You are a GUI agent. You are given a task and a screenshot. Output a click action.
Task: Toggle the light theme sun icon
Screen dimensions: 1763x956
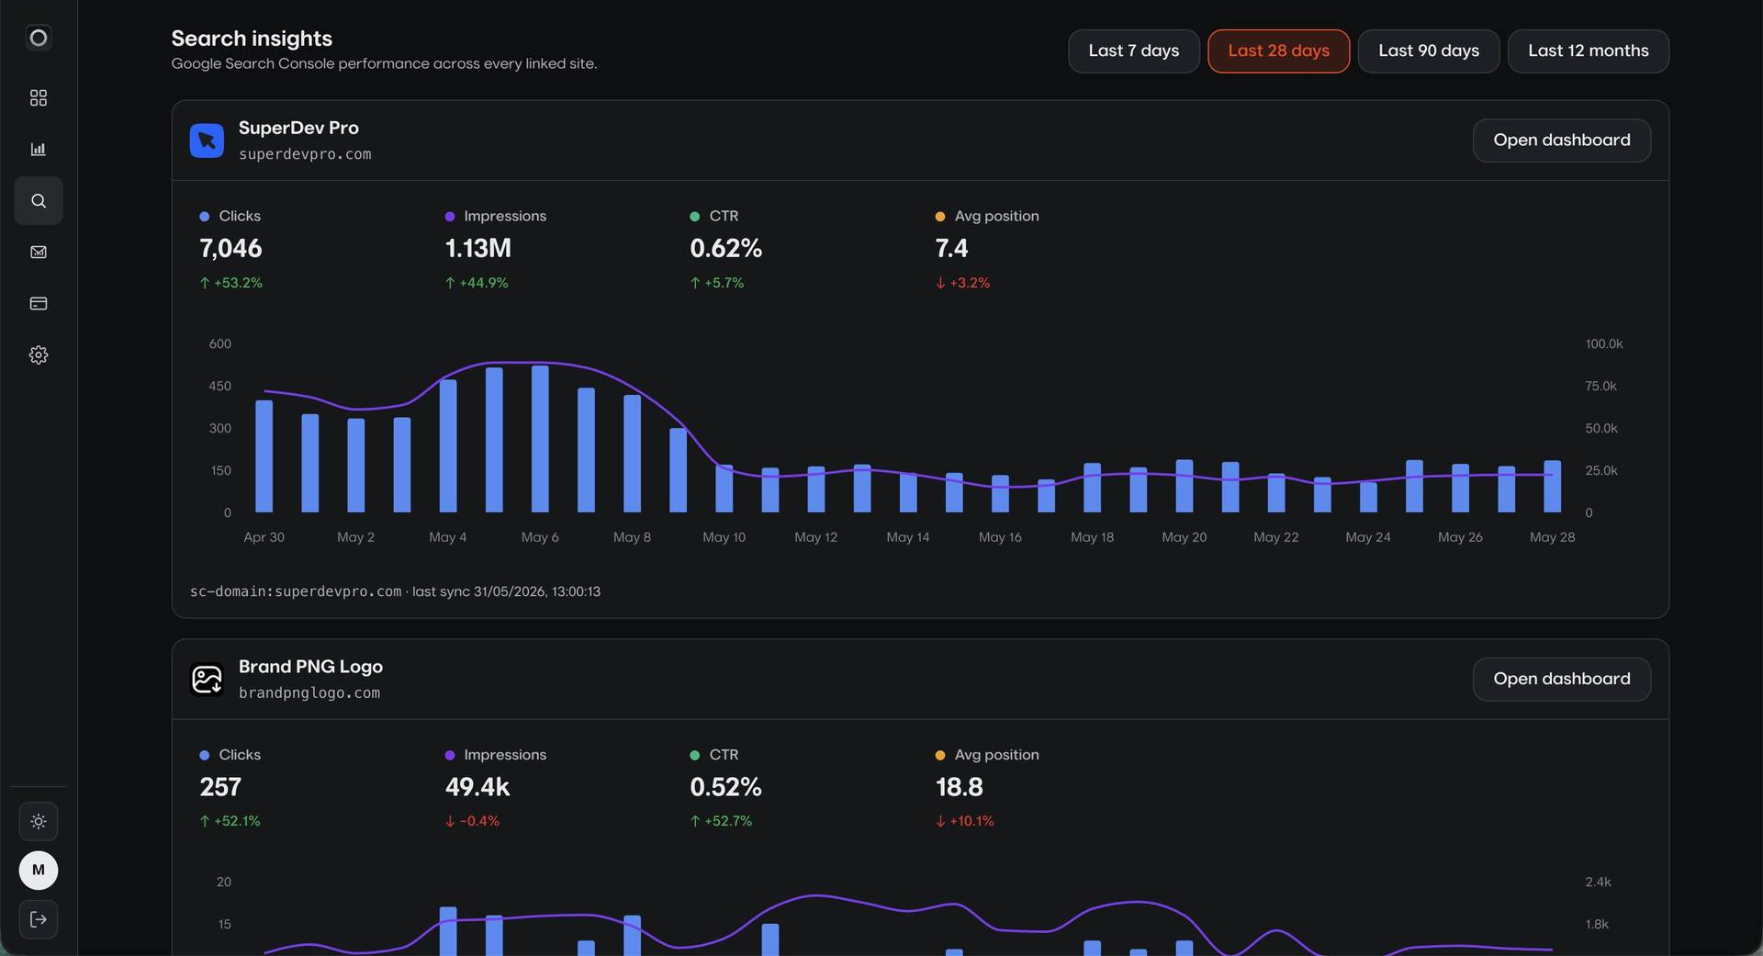[39, 821]
